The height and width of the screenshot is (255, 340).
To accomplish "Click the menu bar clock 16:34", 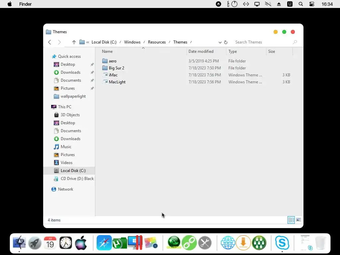I will (x=327, y=4).
